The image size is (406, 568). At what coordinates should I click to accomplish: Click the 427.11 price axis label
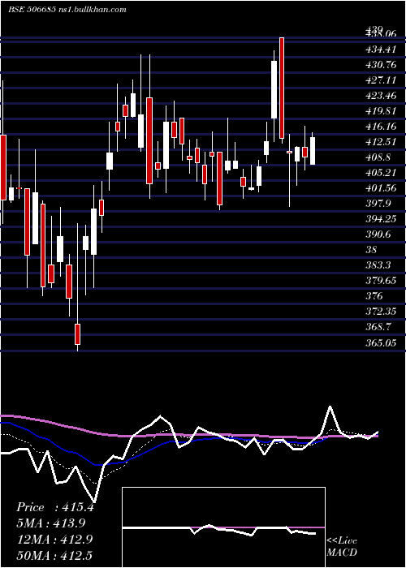pyautogui.click(x=382, y=80)
